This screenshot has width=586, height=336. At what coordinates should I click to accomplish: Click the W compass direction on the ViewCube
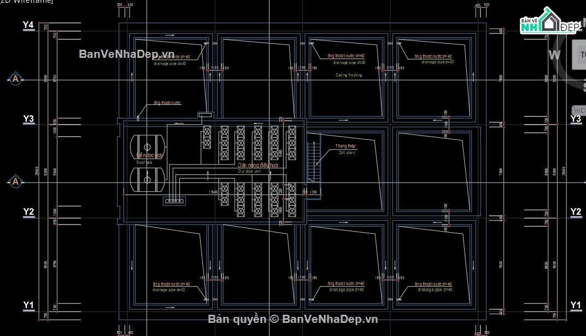(554, 55)
